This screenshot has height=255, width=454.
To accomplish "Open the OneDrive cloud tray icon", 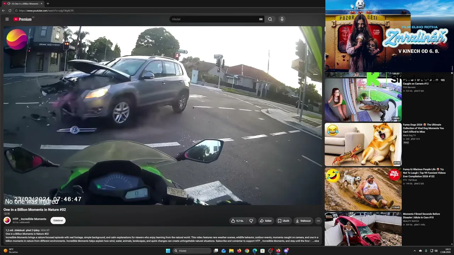I will pos(420,251).
